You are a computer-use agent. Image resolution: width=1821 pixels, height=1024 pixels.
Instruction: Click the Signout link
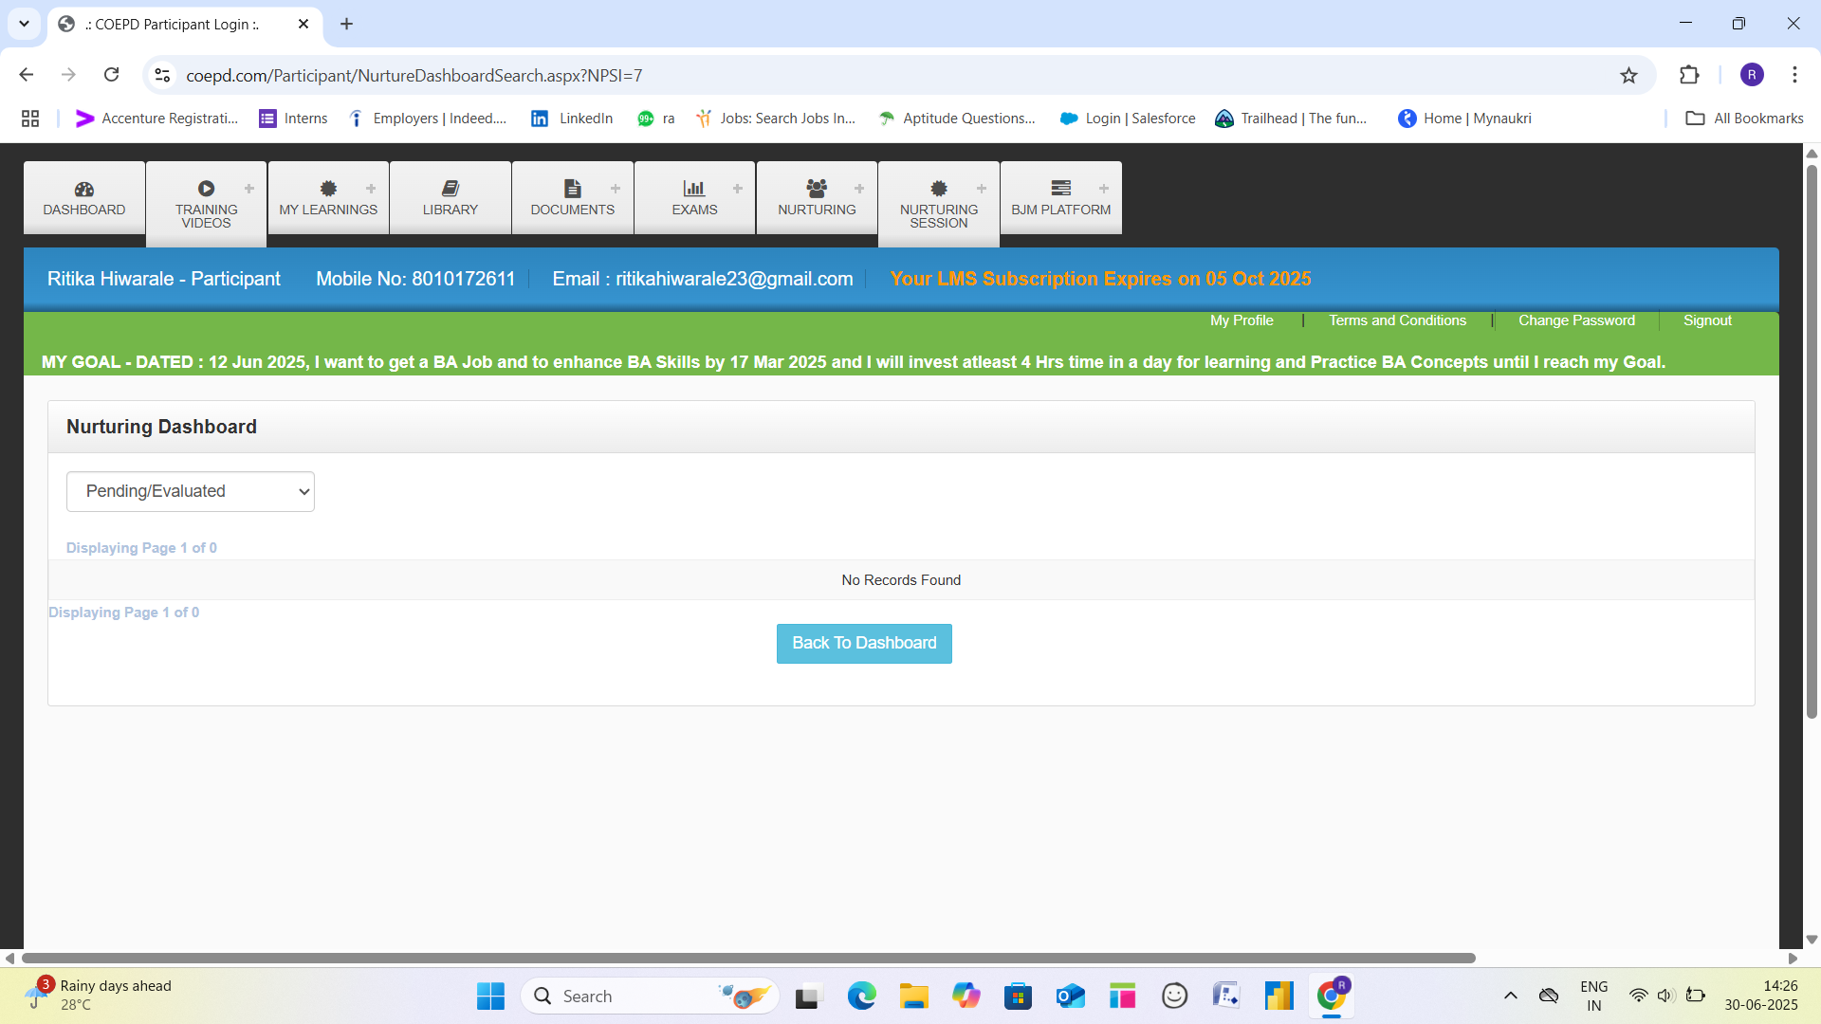(x=1707, y=320)
